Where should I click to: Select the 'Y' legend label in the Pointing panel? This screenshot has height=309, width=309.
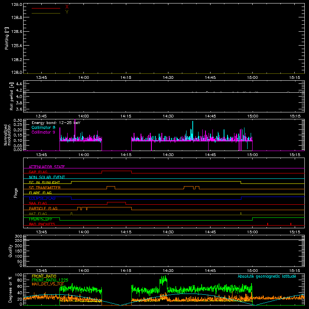click(67, 12)
